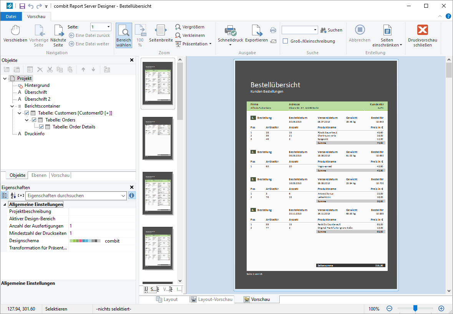
Task: Click the Suchen search button
Action: pos(331,30)
